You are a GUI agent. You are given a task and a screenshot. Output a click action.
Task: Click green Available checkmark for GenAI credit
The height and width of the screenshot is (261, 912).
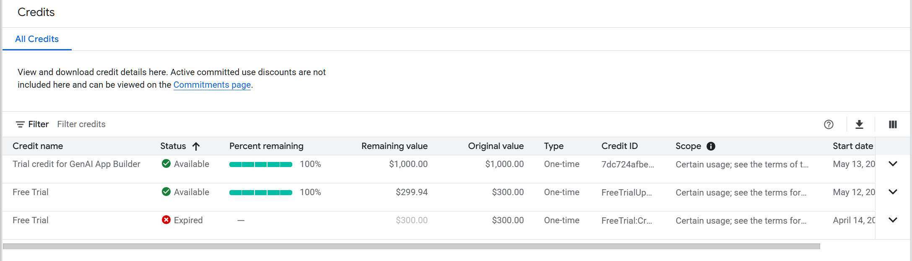coord(166,164)
